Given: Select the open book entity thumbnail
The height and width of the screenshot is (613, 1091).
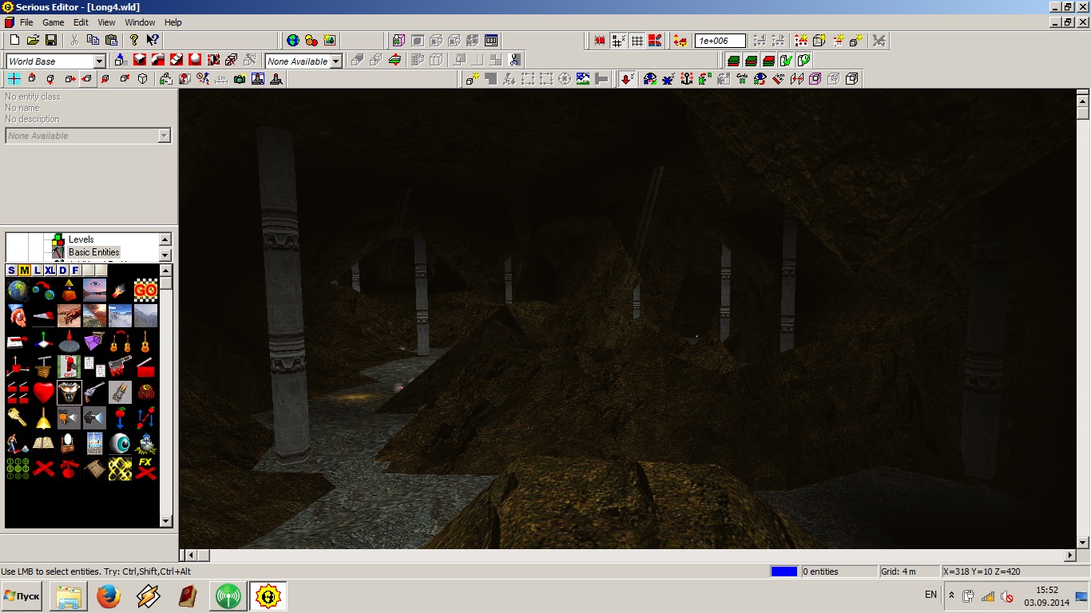Looking at the screenshot, I should coord(43,443).
